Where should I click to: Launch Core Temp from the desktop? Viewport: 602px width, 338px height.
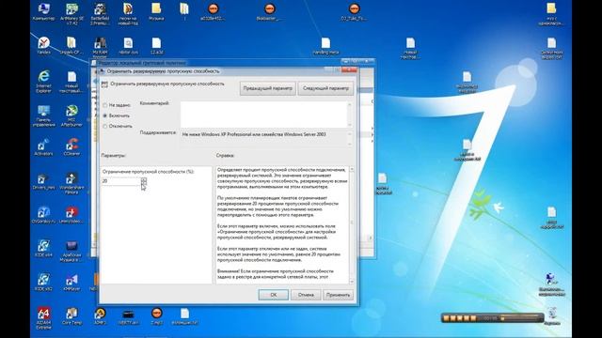coord(71,316)
